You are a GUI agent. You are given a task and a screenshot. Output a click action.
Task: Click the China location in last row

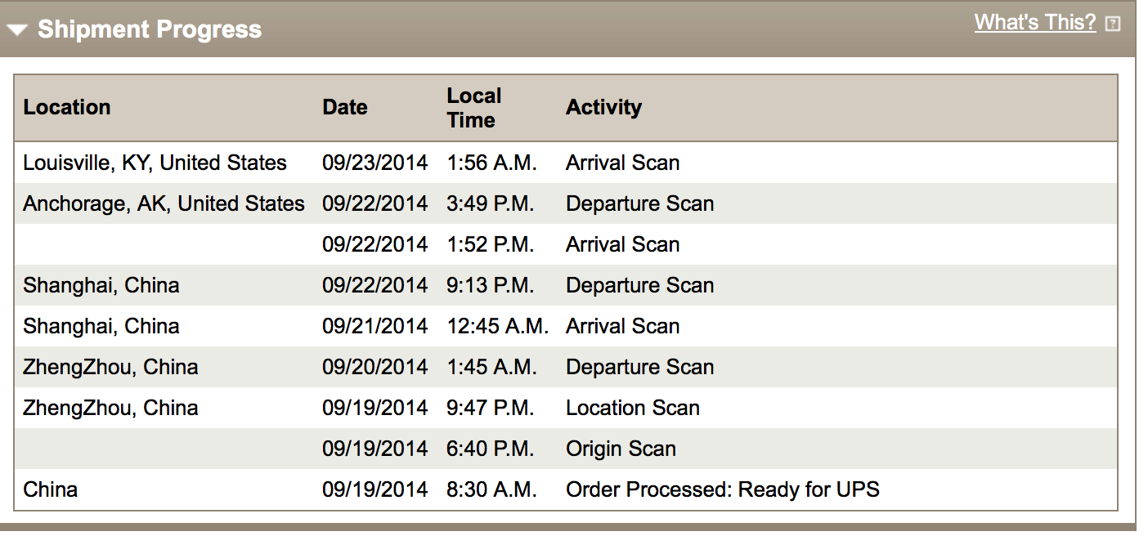(51, 489)
